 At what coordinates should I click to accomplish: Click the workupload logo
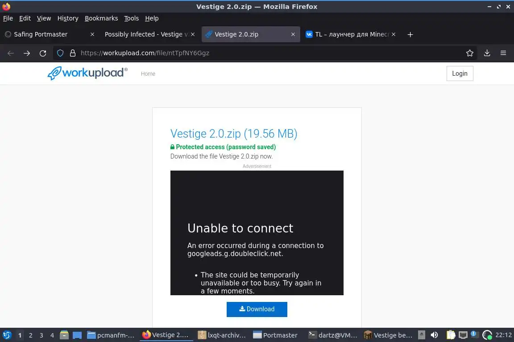click(87, 73)
